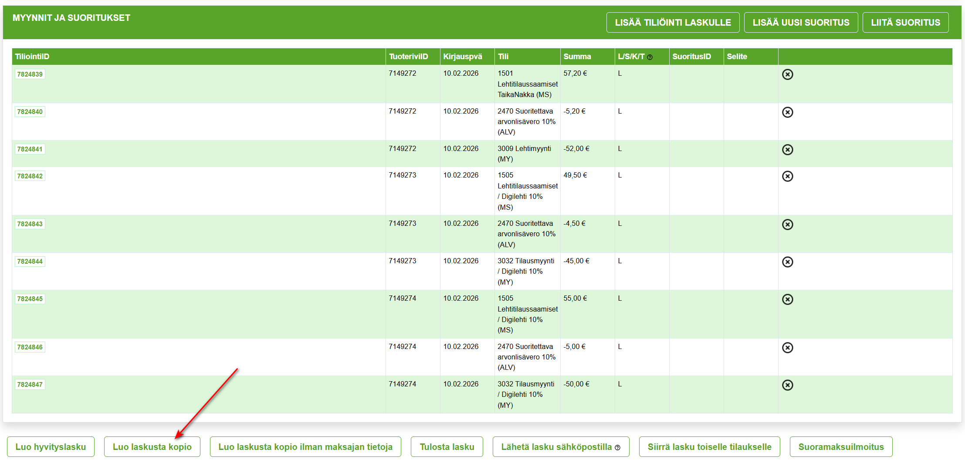
Task: Open Suoramaksuilmoitus button
Action: (841, 447)
